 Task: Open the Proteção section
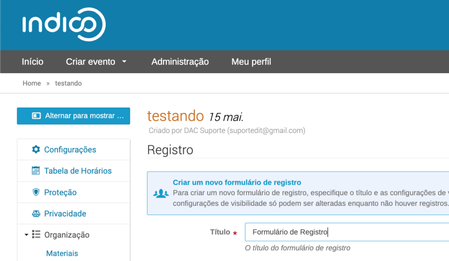point(61,192)
